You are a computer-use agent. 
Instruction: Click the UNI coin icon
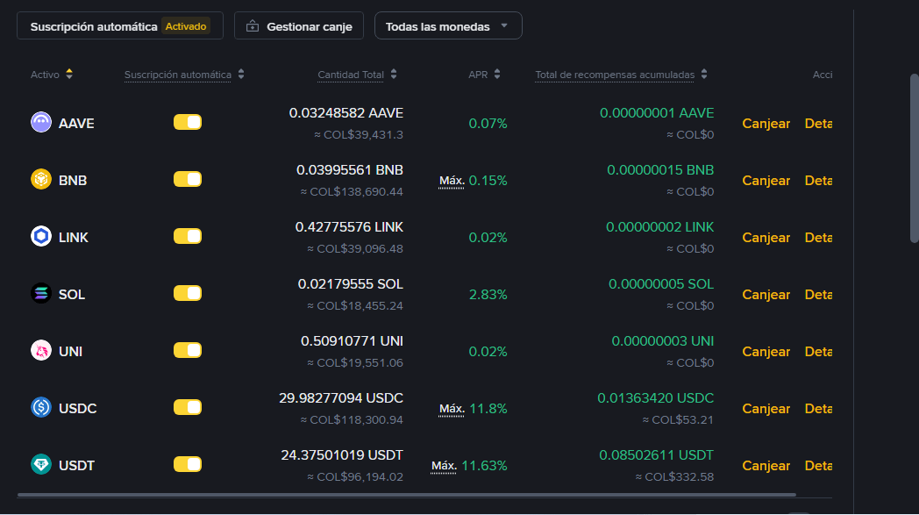41,350
